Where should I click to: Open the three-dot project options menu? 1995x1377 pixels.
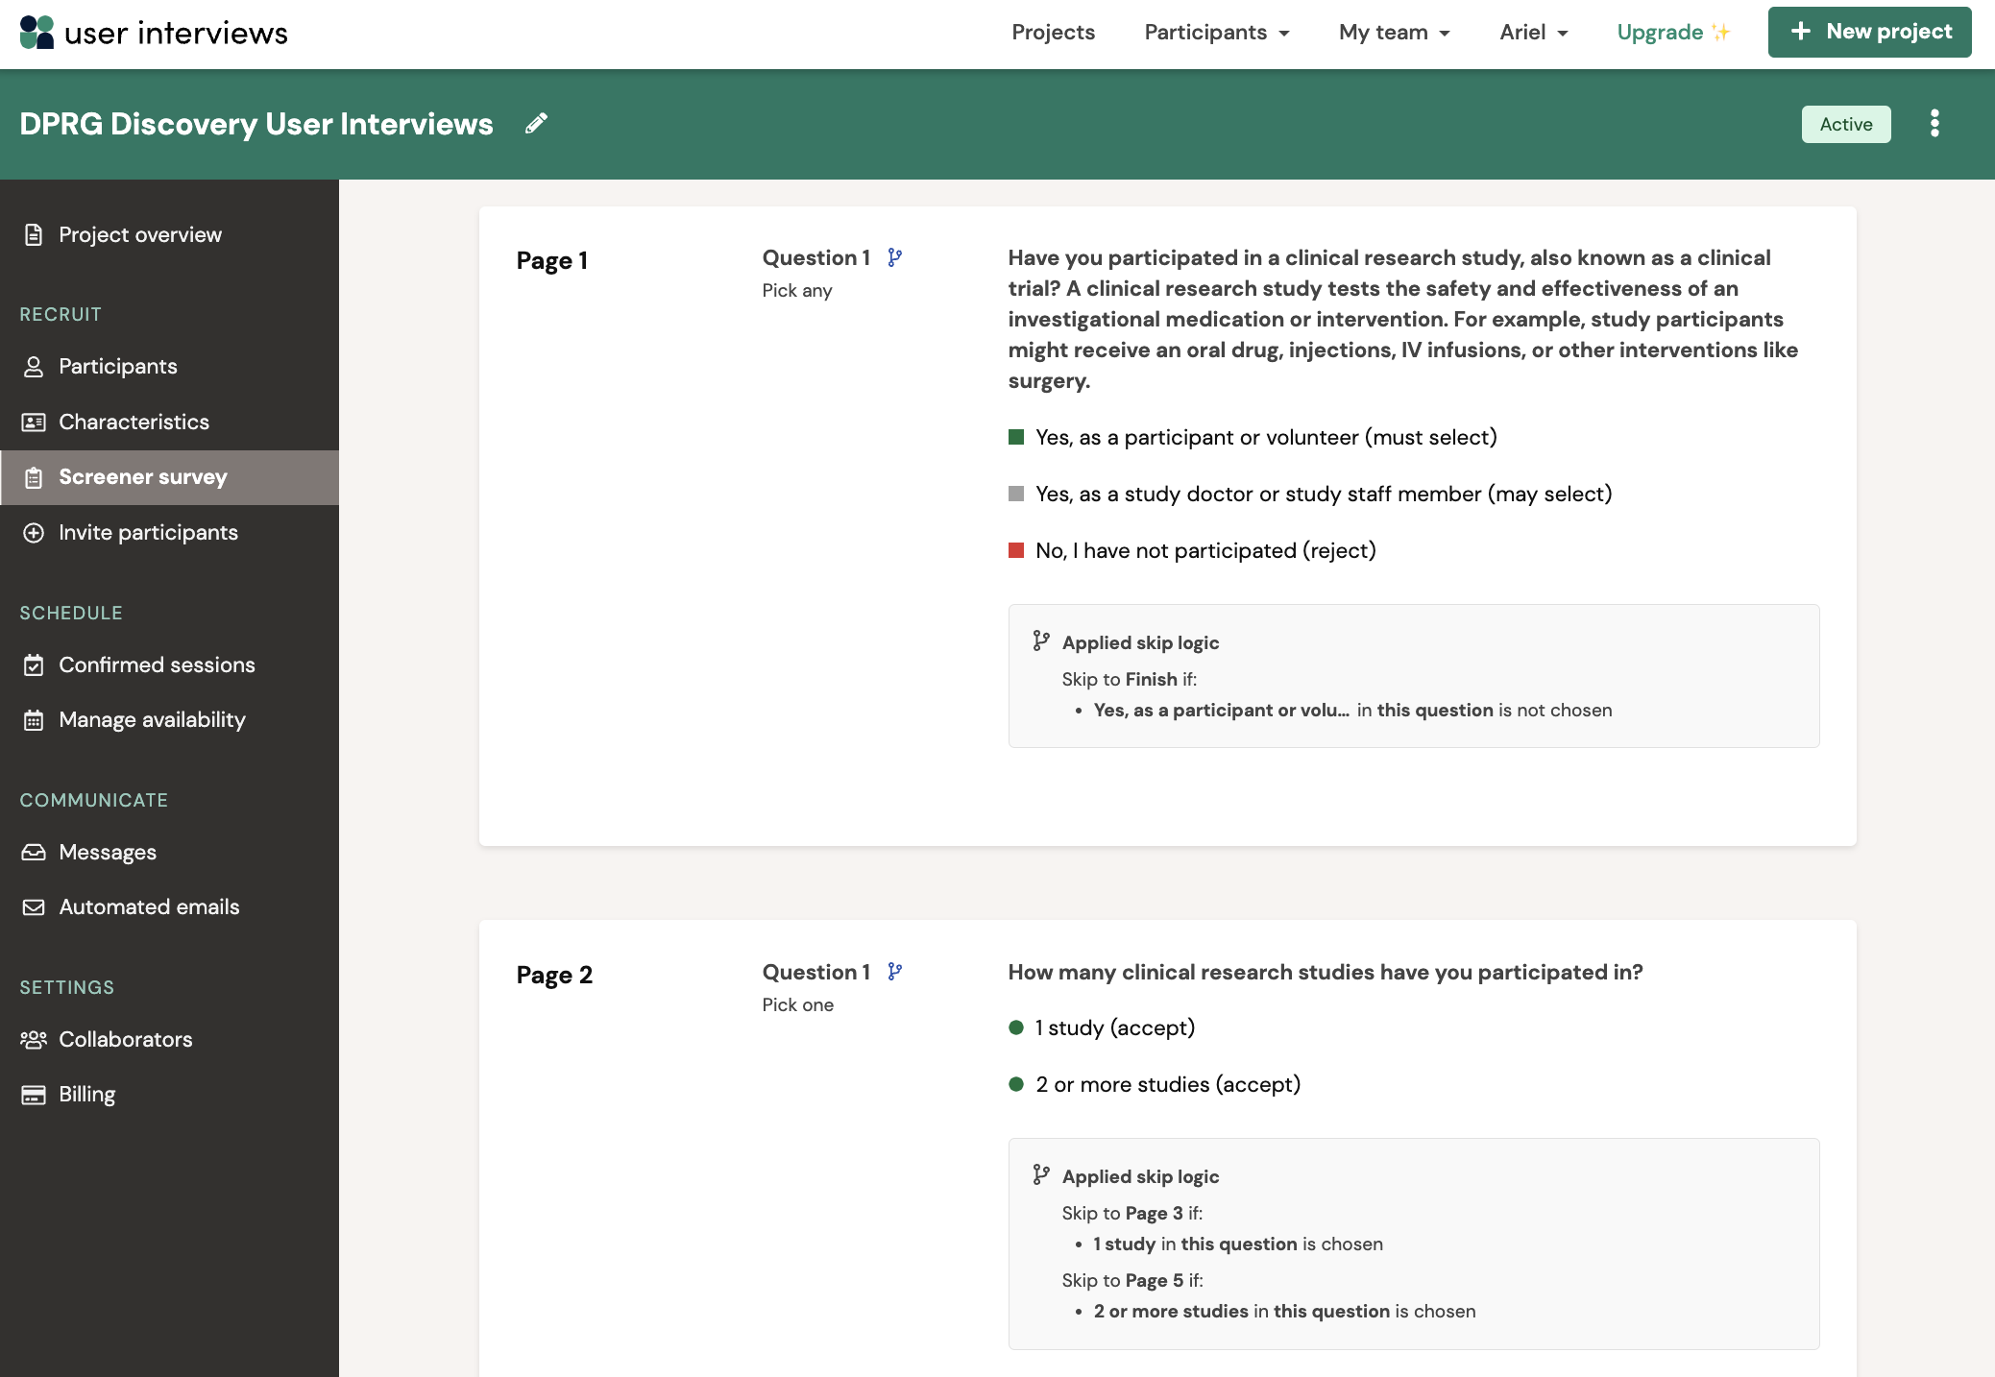point(1934,124)
